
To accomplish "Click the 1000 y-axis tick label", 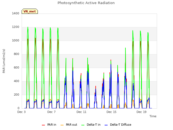I will tap(16, 40).
